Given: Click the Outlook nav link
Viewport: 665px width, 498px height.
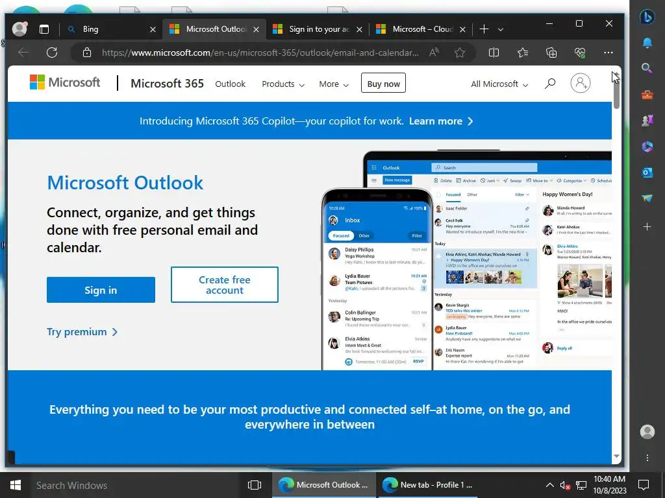Looking at the screenshot, I should 230,84.
